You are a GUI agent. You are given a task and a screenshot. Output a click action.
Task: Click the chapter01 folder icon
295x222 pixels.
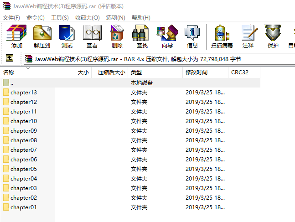click(x=6, y=207)
